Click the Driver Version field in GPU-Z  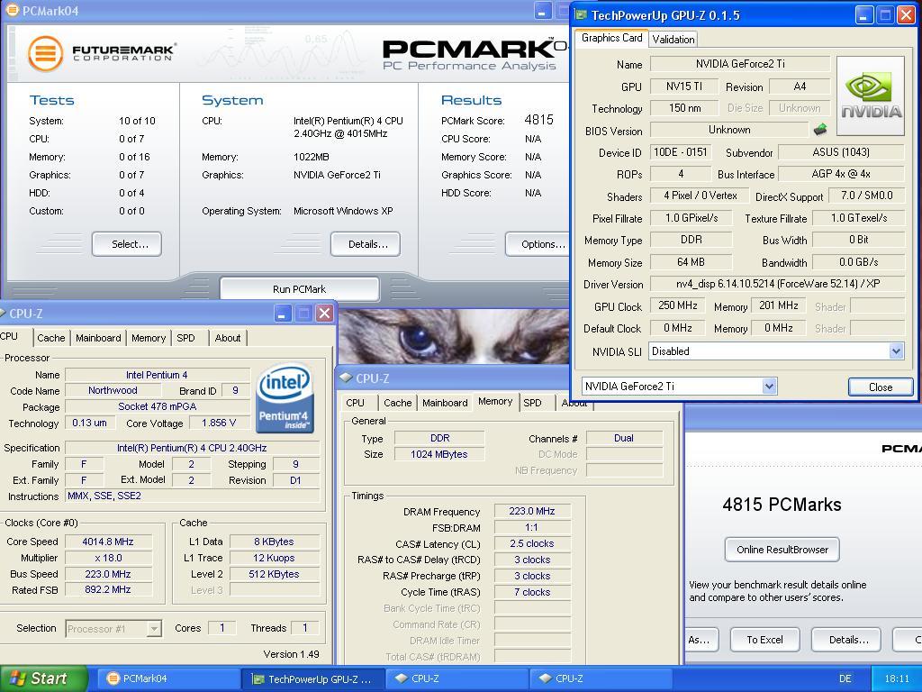[777, 284]
